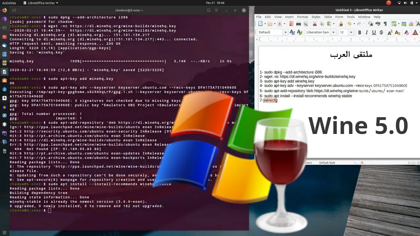Open terminal search magnifier icon
This screenshot has height=236, width=420.
tap(208, 10)
